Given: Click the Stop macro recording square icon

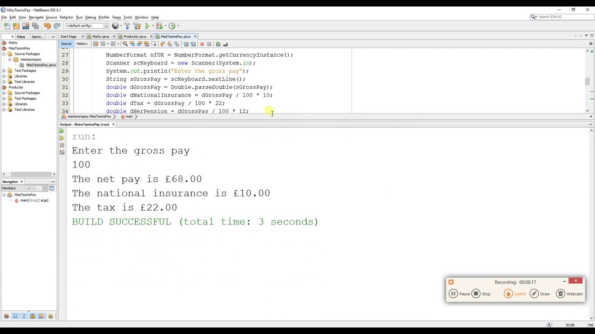Looking at the screenshot, I should (209, 44).
